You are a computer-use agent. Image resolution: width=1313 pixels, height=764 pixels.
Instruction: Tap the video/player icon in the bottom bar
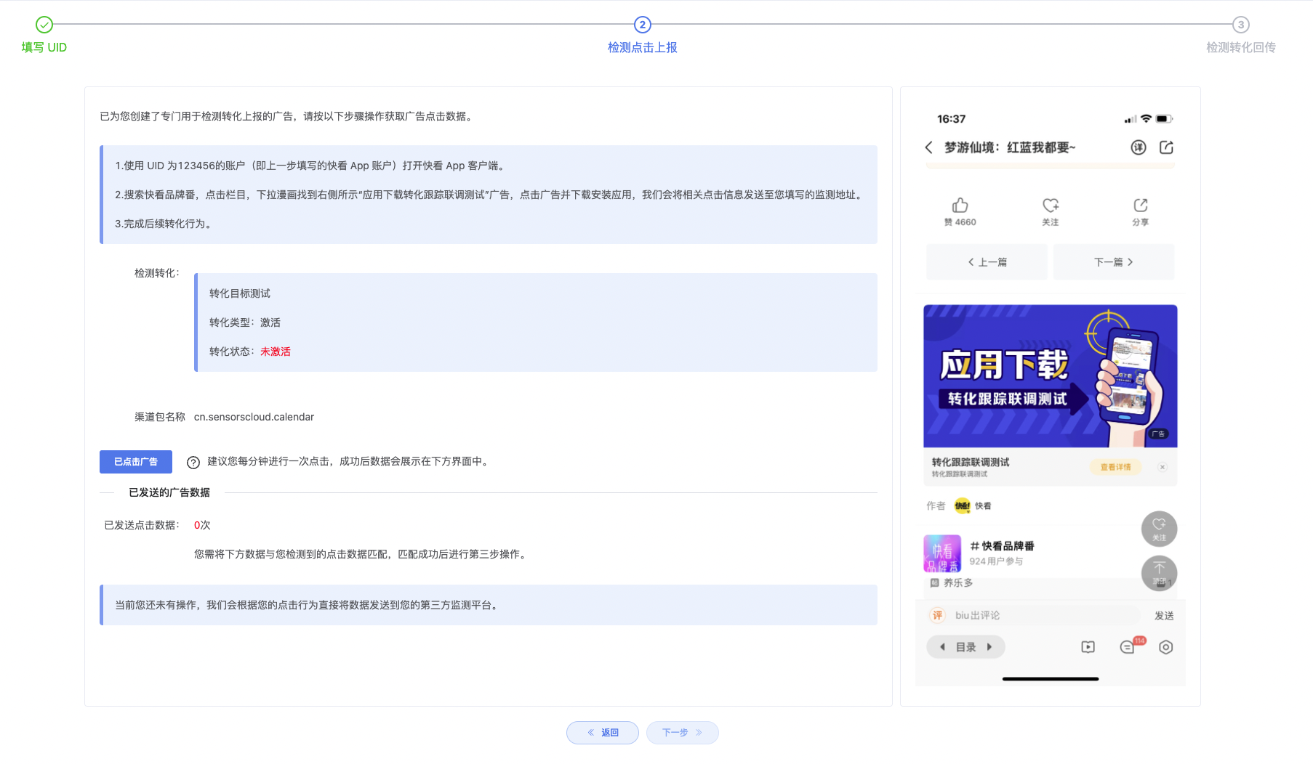coord(1088,647)
